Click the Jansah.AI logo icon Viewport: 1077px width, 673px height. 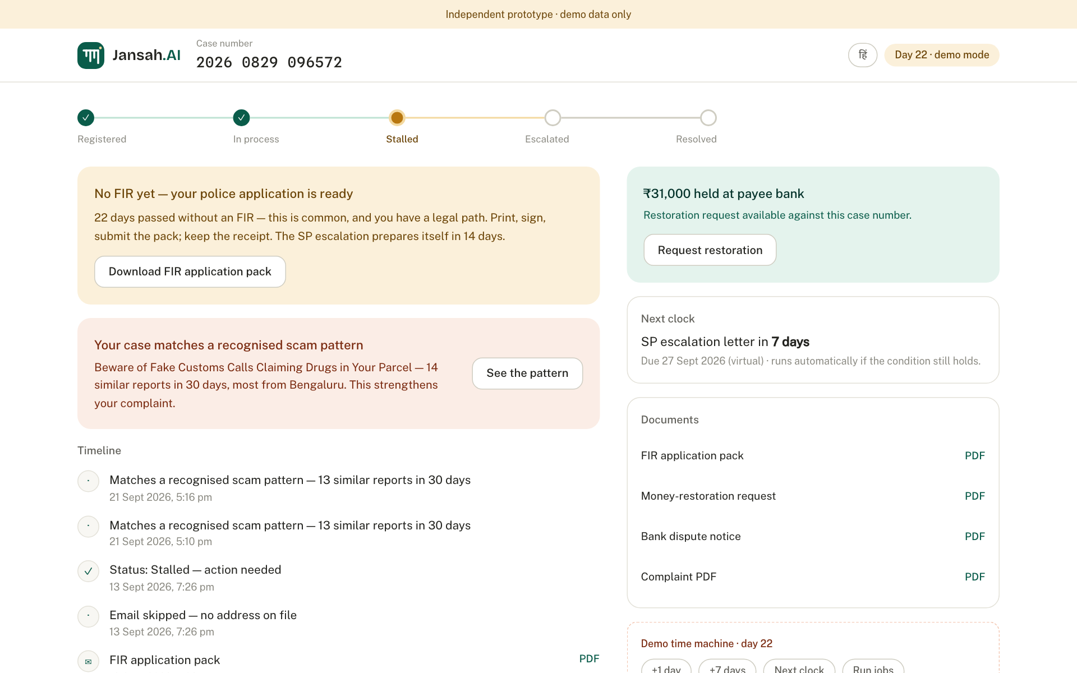[x=91, y=55]
